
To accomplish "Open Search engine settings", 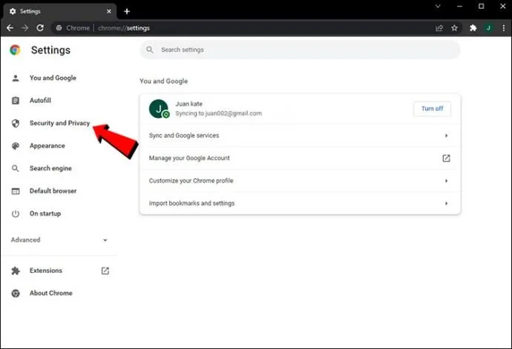I will pyautogui.click(x=50, y=168).
